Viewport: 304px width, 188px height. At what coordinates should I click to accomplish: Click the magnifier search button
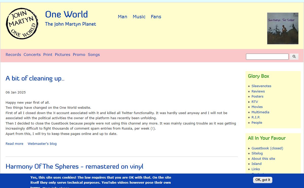tap(294, 57)
